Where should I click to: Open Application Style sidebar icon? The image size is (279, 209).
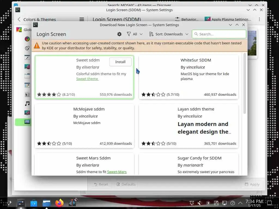(x=27, y=57)
